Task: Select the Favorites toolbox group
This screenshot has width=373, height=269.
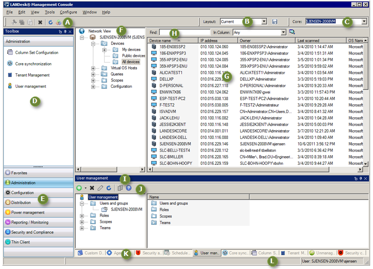Action: click(39, 173)
